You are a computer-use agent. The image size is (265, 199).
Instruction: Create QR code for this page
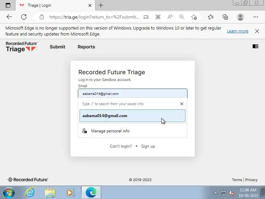point(158,17)
